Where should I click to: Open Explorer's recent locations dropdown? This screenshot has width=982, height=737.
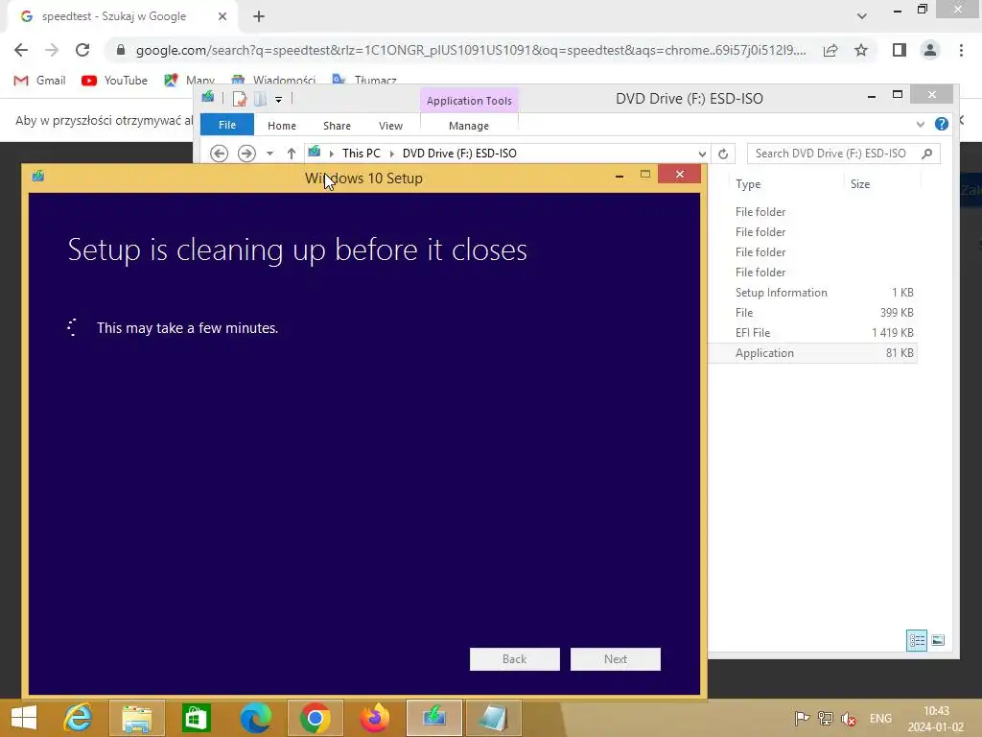(x=269, y=154)
